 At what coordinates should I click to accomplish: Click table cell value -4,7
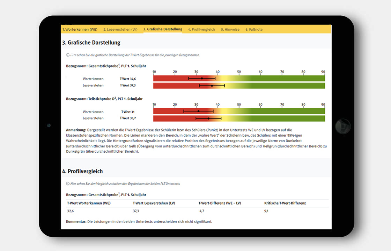201,211
